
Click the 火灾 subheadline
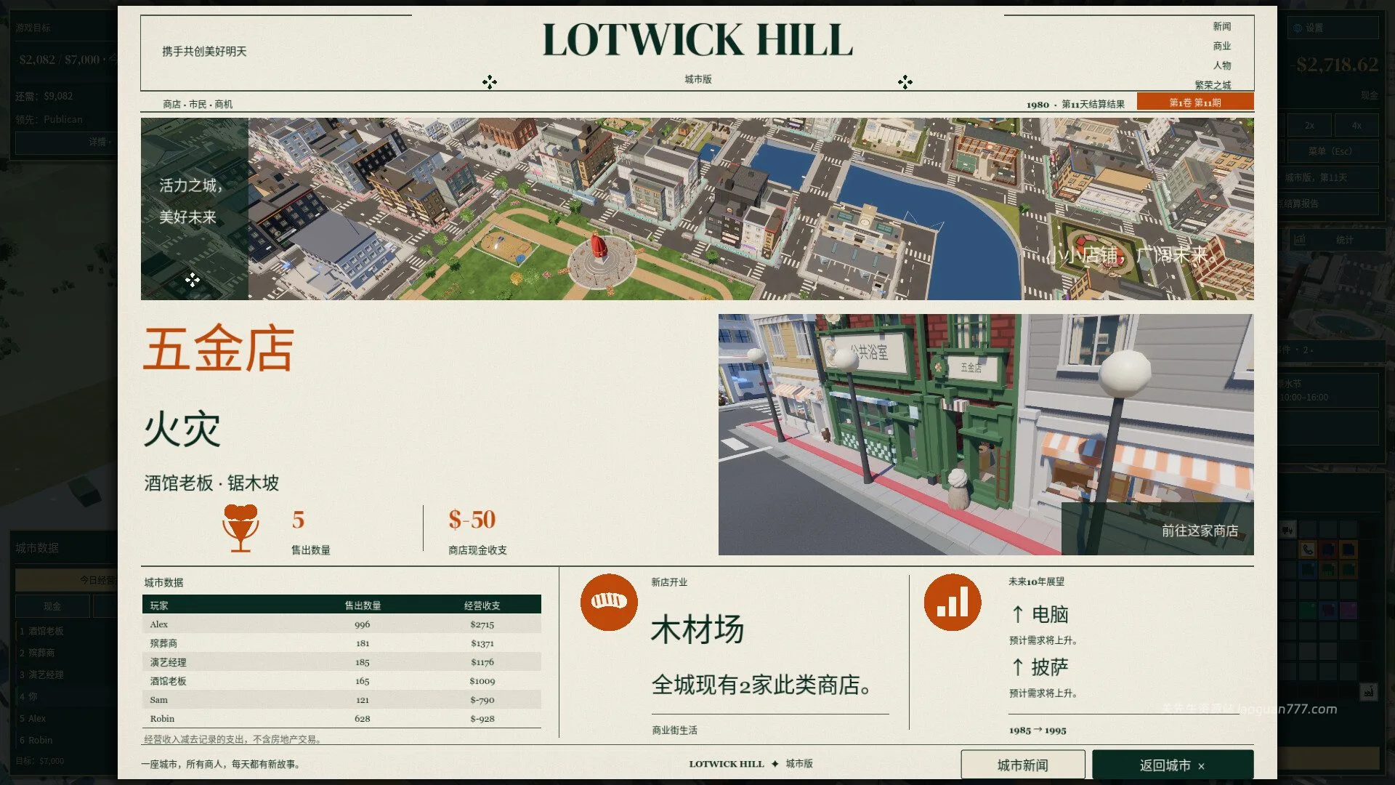[x=182, y=429]
